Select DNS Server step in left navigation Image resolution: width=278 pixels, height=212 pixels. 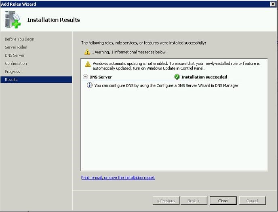15,55
